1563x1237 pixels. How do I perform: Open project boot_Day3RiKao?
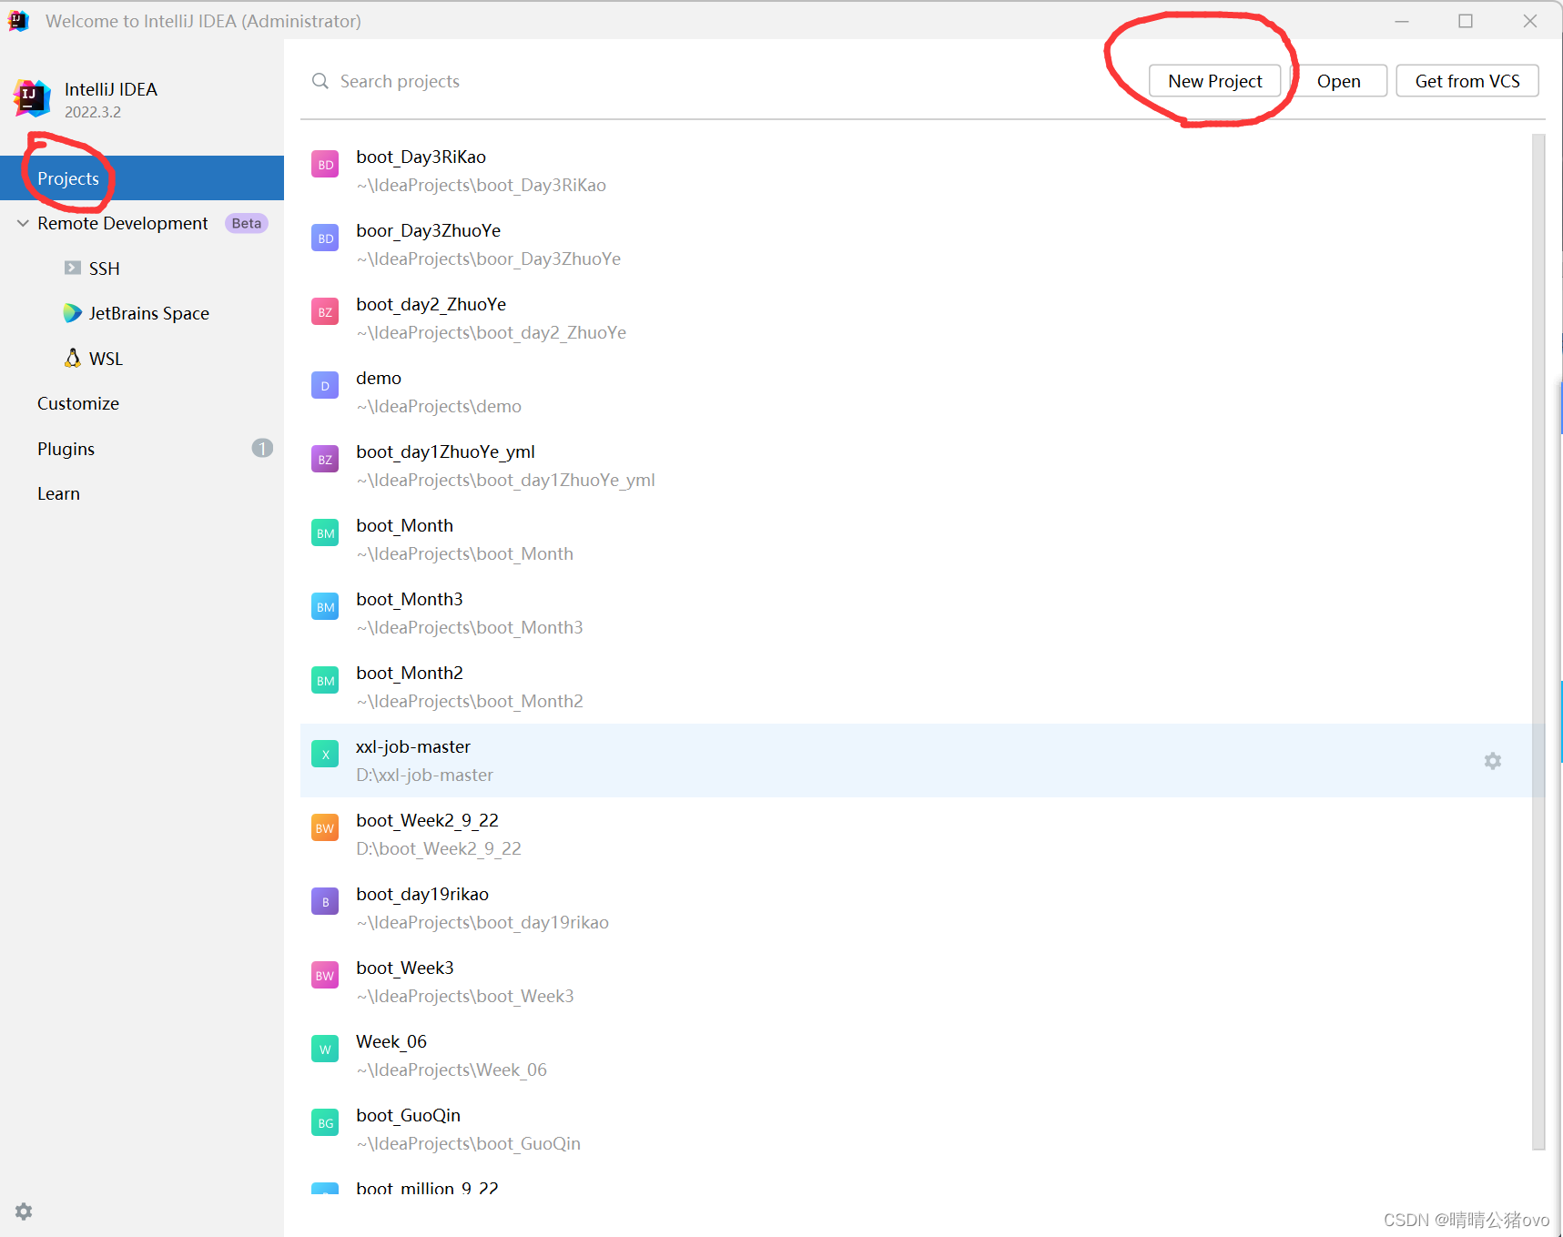pyautogui.click(x=915, y=170)
